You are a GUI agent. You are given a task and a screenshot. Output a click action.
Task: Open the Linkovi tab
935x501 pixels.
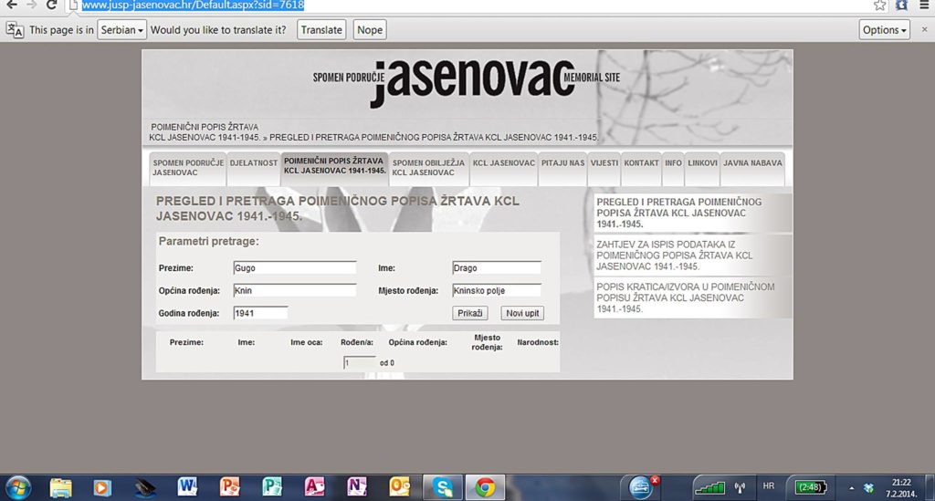pyautogui.click(x=702, y=168)
